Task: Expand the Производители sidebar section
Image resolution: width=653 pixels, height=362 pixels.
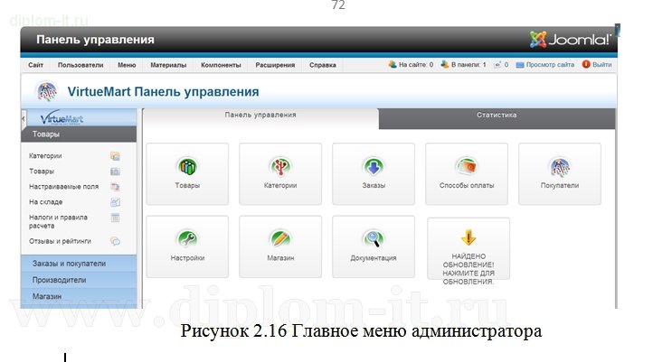Action: [79, 280]
